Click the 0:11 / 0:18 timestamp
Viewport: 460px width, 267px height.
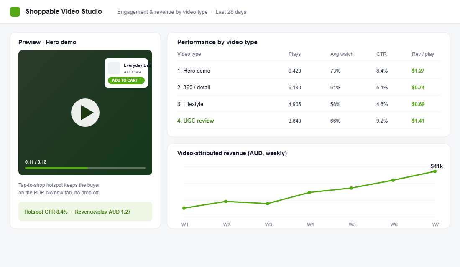point(36,162)
